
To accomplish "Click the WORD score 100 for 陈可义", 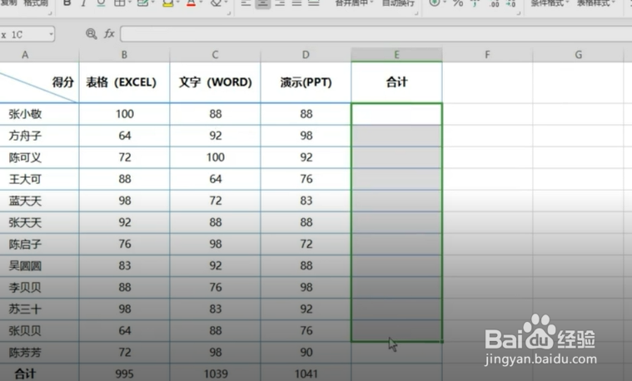I will coord(215,157).
